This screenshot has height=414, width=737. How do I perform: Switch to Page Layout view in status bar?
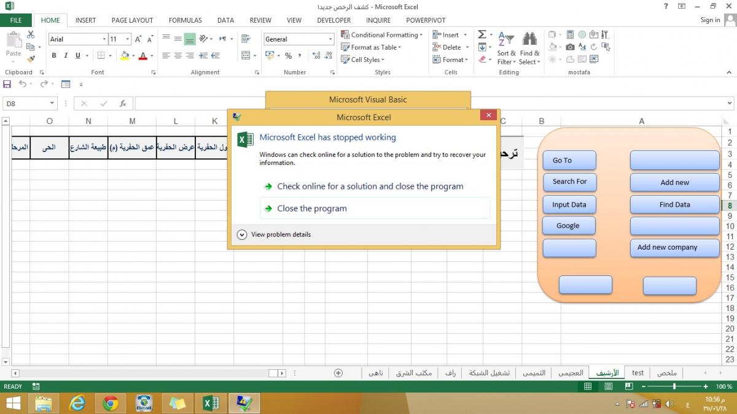(x=608, y=386)
